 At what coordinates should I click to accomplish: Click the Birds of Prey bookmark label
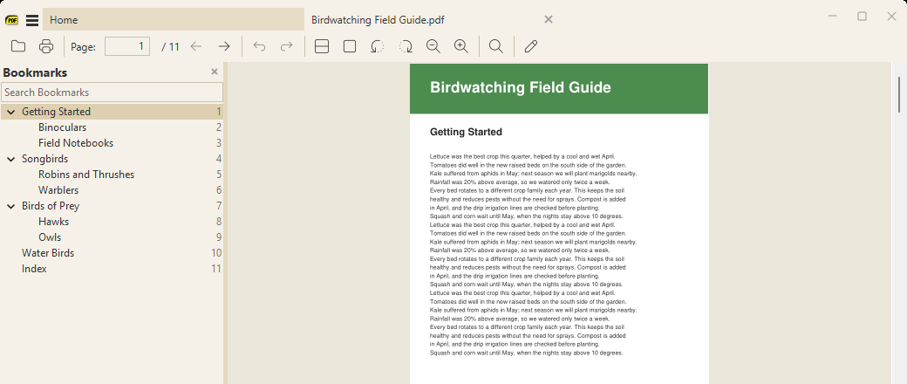pyautogui.click(x=51, y=206)
